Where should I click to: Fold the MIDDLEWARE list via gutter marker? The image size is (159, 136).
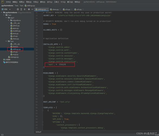pyautogui.click(x=43, y=73)
